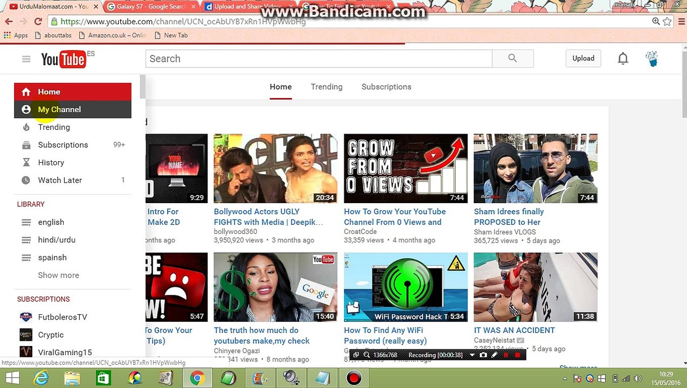Click the Bandicam red record taskbar icon
Screen dimensions: 687x388
point(354,378)
